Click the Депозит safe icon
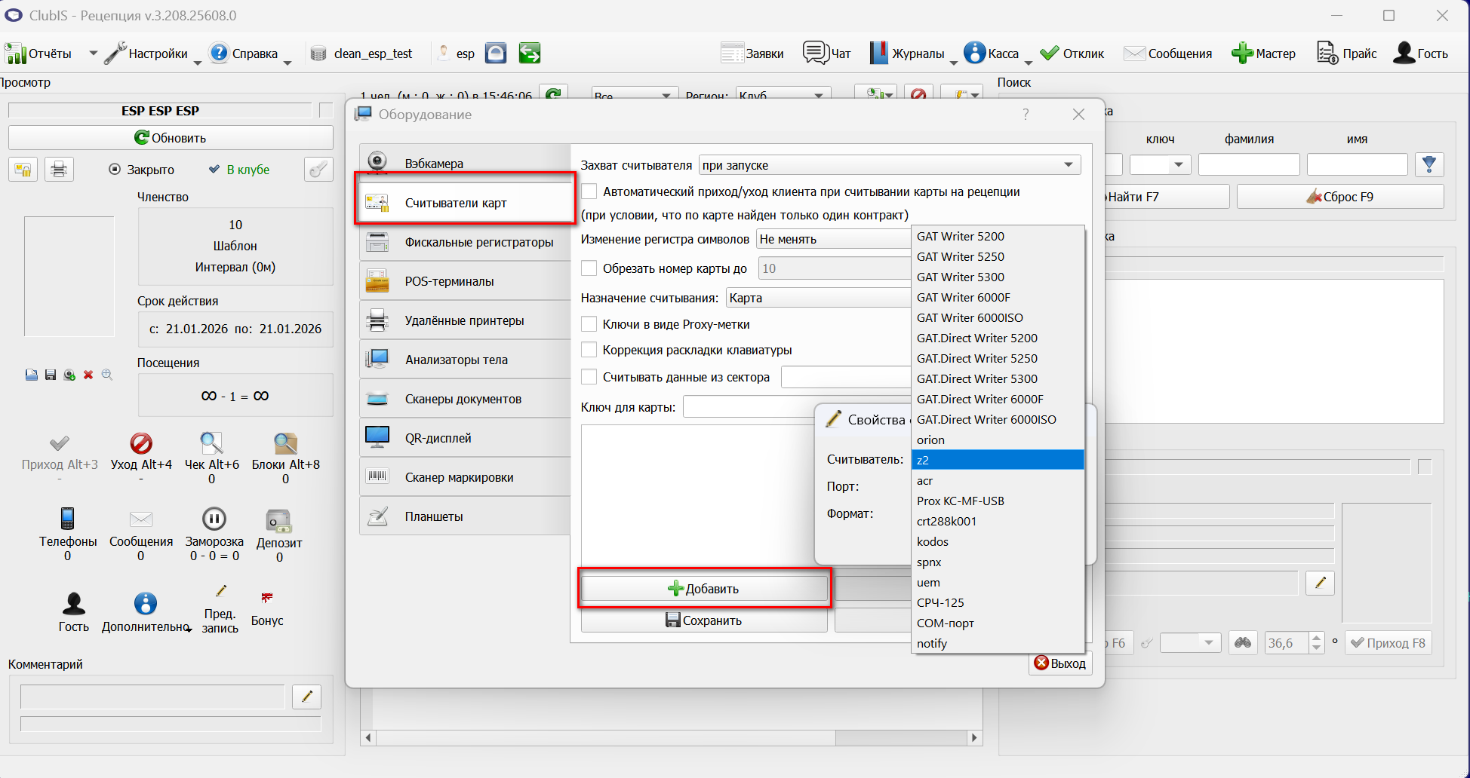The height and width of the screenshot is (778, 1470). 279,520
